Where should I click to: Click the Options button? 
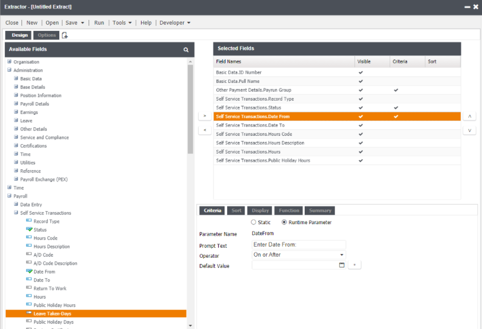click(x=47, y=35)
